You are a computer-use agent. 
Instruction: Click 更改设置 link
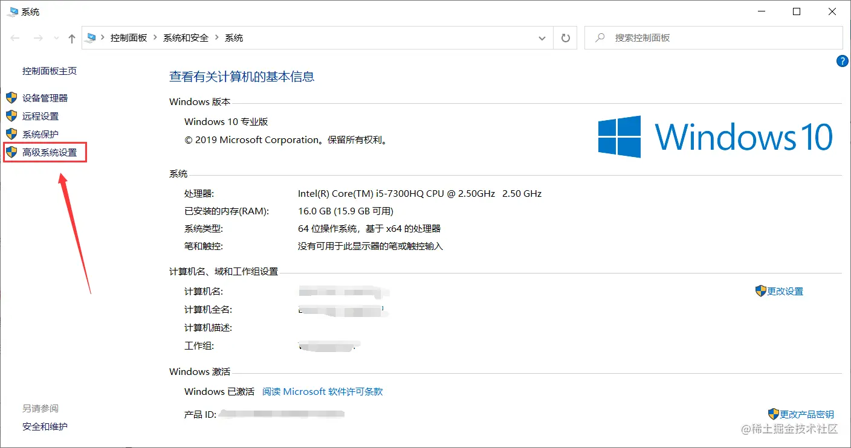coord(785,291)
